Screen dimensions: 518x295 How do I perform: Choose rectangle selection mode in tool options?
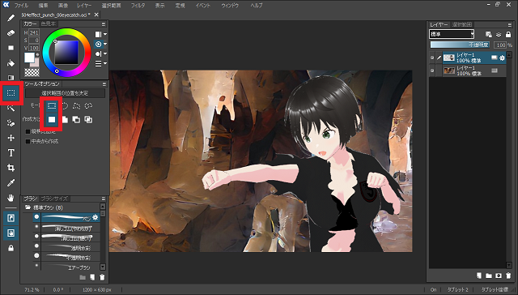pyautogui.click(x=52, y=105)
